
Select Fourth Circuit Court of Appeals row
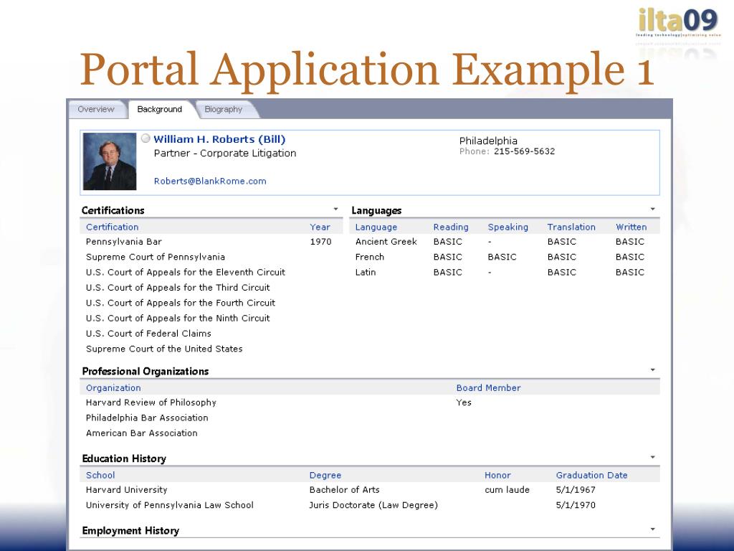211,303
